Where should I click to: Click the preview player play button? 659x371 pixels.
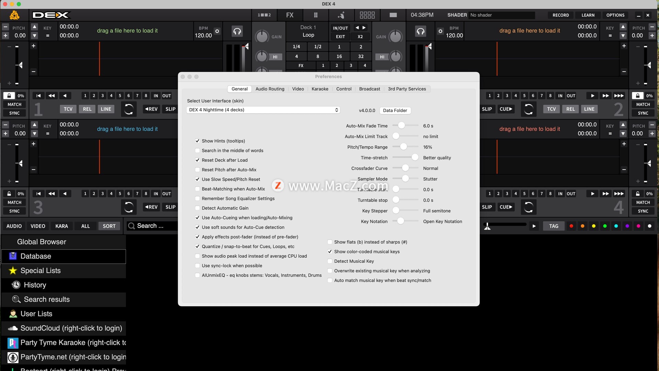[534, 226]
